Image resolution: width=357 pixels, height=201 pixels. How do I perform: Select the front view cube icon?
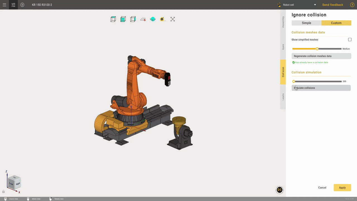(123, 19)
